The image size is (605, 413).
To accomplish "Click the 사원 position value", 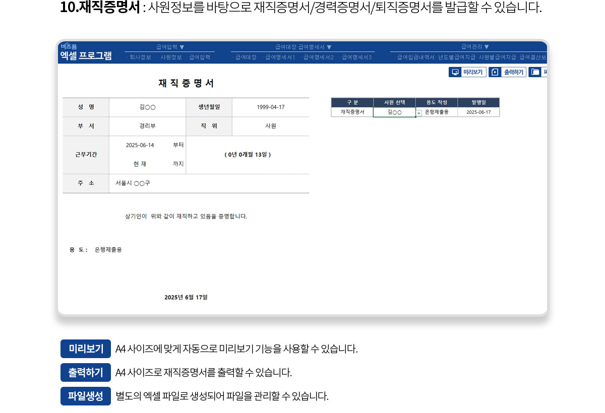I will point(271,126).
